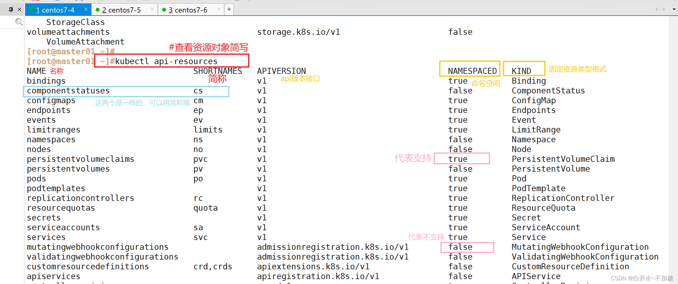
Task: Click the ReplicationController kind text
Action: click(563, 198)
